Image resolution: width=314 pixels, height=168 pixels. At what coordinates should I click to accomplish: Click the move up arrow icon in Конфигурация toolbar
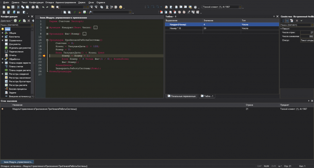[33, 21]
